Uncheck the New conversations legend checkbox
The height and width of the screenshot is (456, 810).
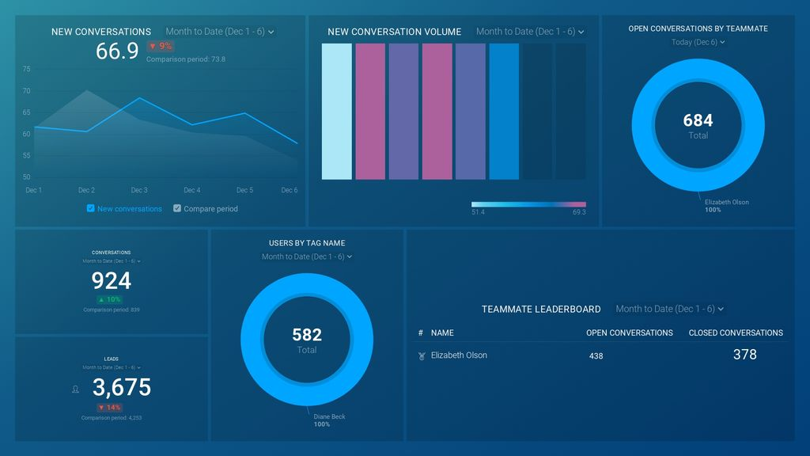91,209
